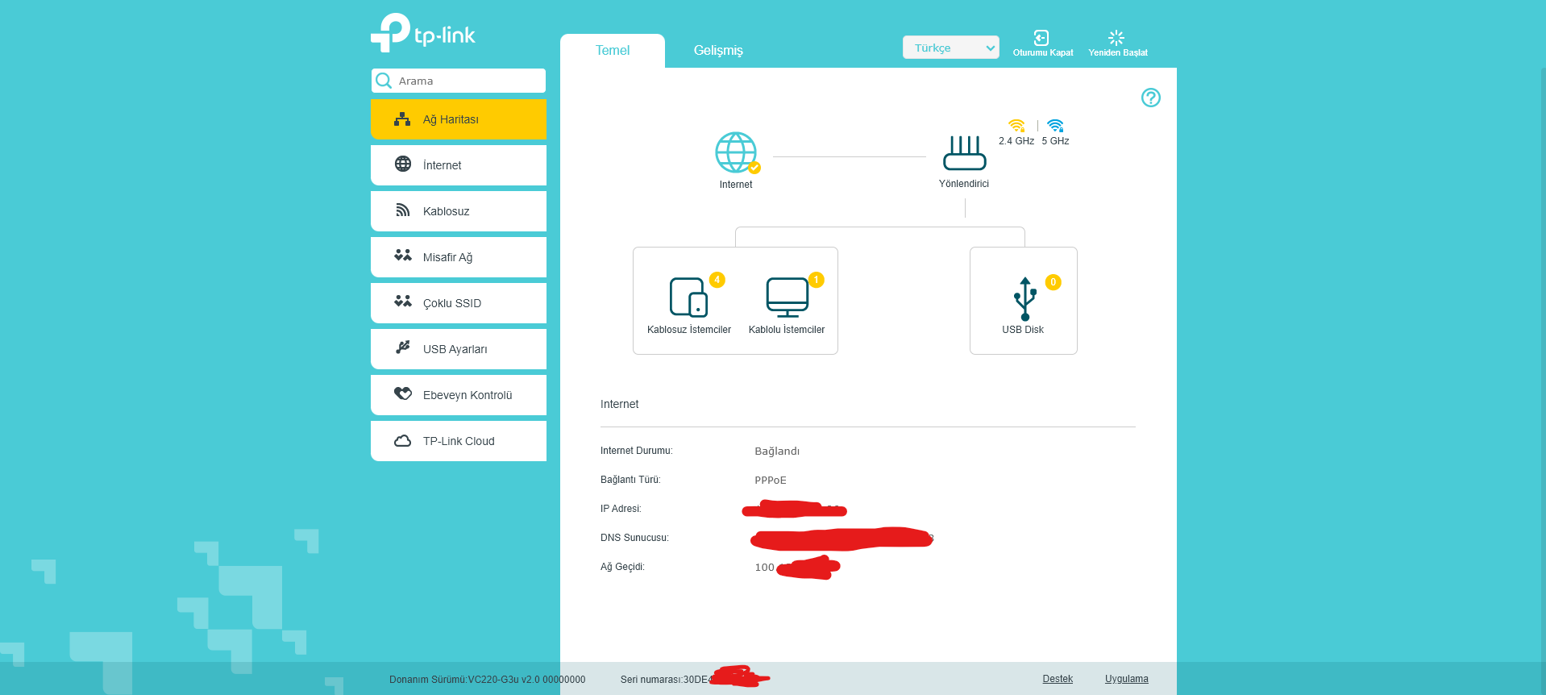Click the TP-Link Cloud cloud icon
Image resolution: width=1546 pixels, height=695 pixels.
(x=403, y=441)
